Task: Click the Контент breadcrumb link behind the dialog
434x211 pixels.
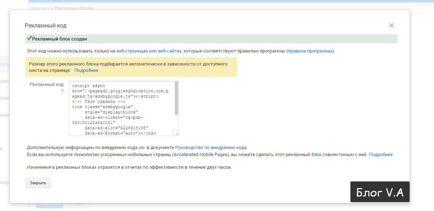Action: tap(41, 8)
